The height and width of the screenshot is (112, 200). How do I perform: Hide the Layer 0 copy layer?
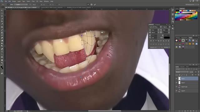point(177,87)
